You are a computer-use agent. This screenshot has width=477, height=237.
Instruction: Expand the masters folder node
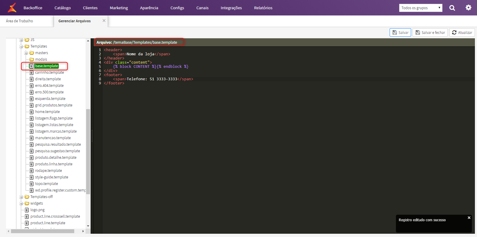26,53
